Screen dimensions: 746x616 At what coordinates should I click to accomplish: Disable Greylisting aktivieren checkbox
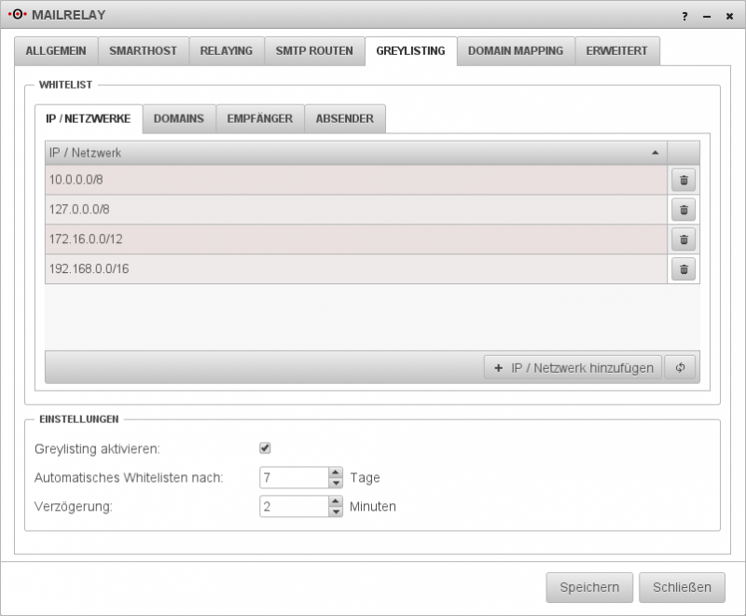click(x=265, y=448)
